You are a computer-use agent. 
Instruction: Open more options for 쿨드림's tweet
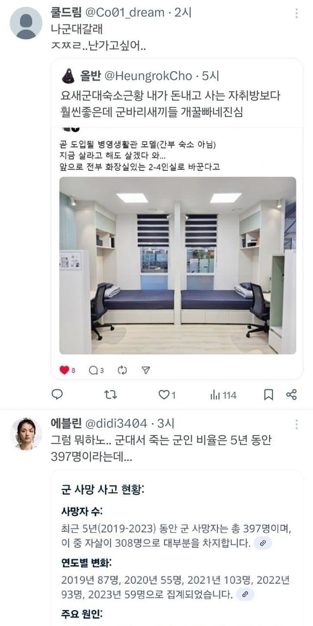click(x=296, y=13)
